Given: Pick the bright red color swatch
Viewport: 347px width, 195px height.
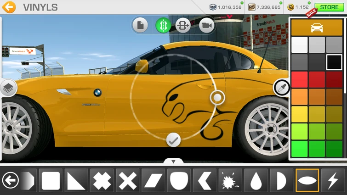Looking at the screenshot, I should tap(299, 79).
